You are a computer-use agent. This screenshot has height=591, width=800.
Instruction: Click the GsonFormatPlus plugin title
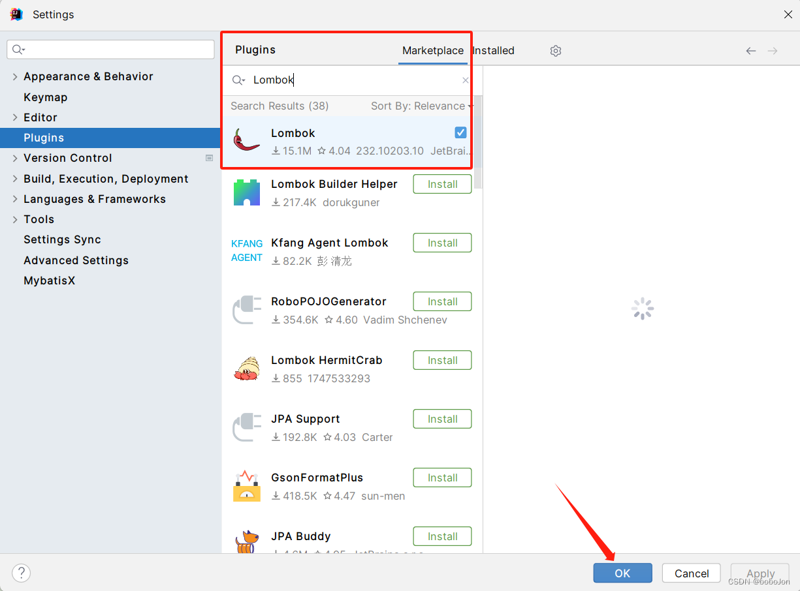click(317, 477)
